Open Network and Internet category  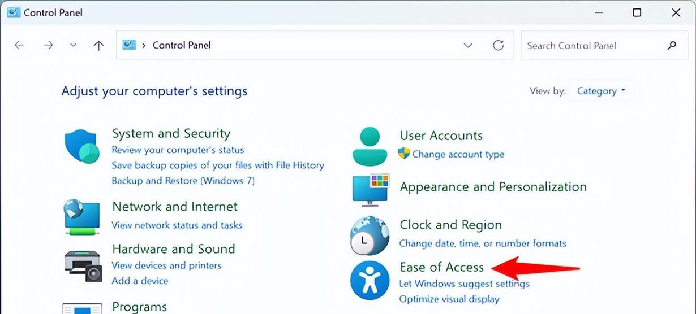click(175, 206)
